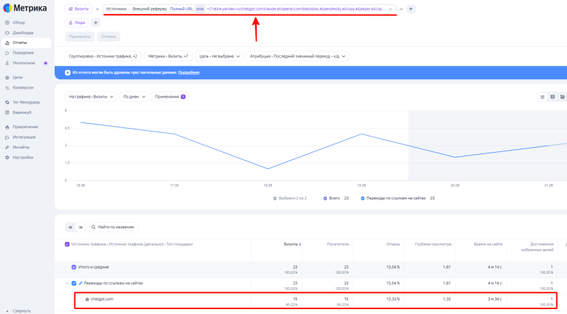The image size is (567, 314).
Task: Add a people condition with plus
Action: (96, 23)
